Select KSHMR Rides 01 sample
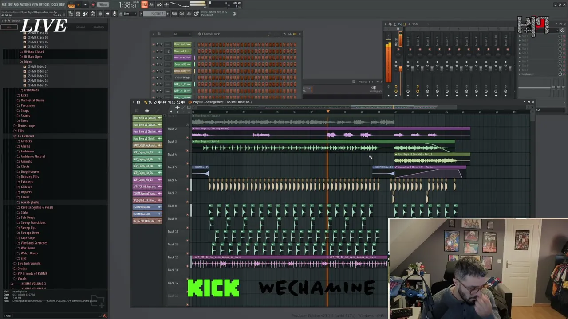568x319 pixels. point(37,66)
